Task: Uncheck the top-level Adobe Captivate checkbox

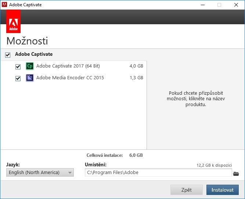Action: 8,55
